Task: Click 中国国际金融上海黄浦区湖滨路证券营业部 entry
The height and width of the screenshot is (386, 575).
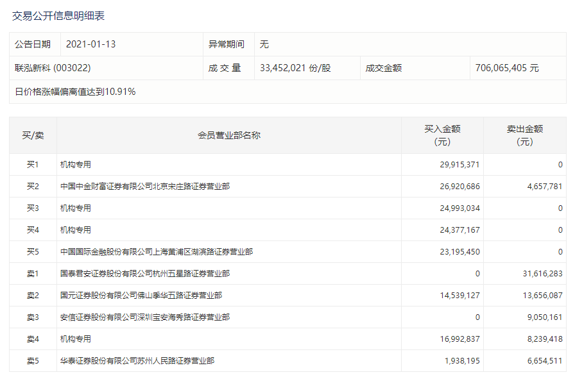Action: coord(157,252)
